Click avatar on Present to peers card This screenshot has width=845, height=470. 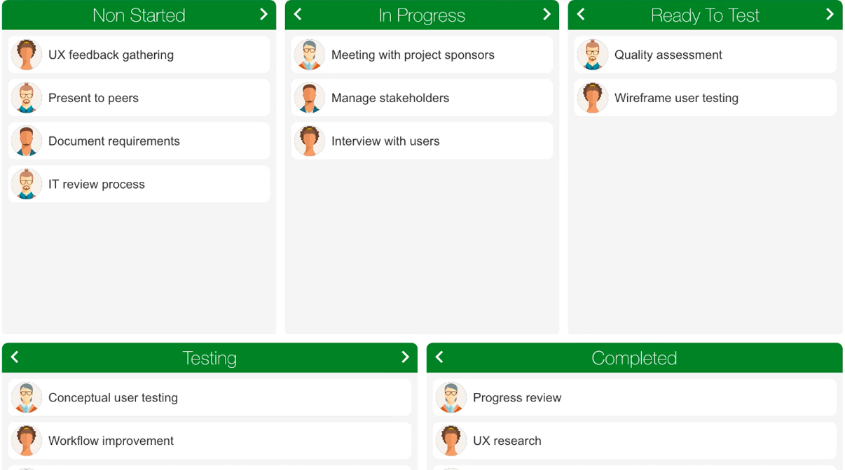27,98
